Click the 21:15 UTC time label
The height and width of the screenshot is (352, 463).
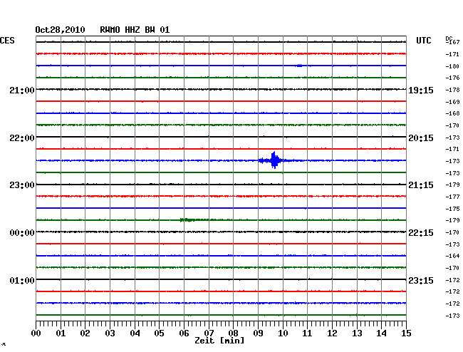coord(421,185)
